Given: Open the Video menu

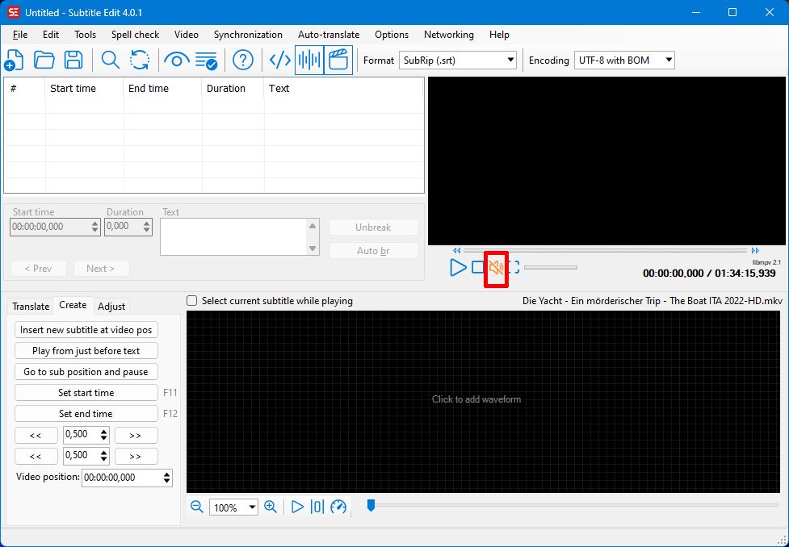Looking at the screenshot, I should tap(187, 35).
